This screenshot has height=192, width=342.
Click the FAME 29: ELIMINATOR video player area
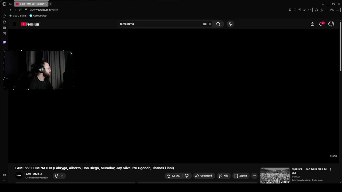[x=173, y=96]
